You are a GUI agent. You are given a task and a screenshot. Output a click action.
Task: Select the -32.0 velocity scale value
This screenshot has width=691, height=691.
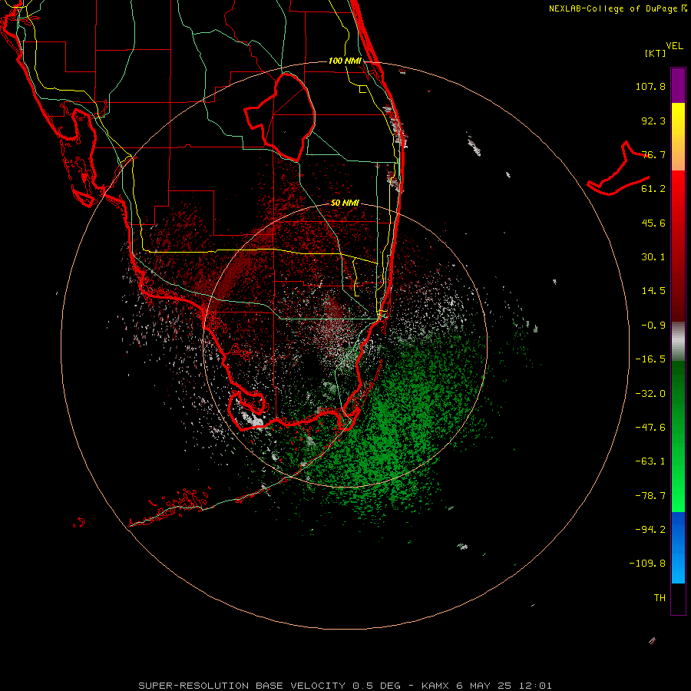click(650, 394)
